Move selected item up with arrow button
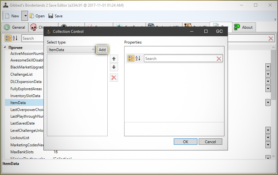 click(x=114, y=59)
